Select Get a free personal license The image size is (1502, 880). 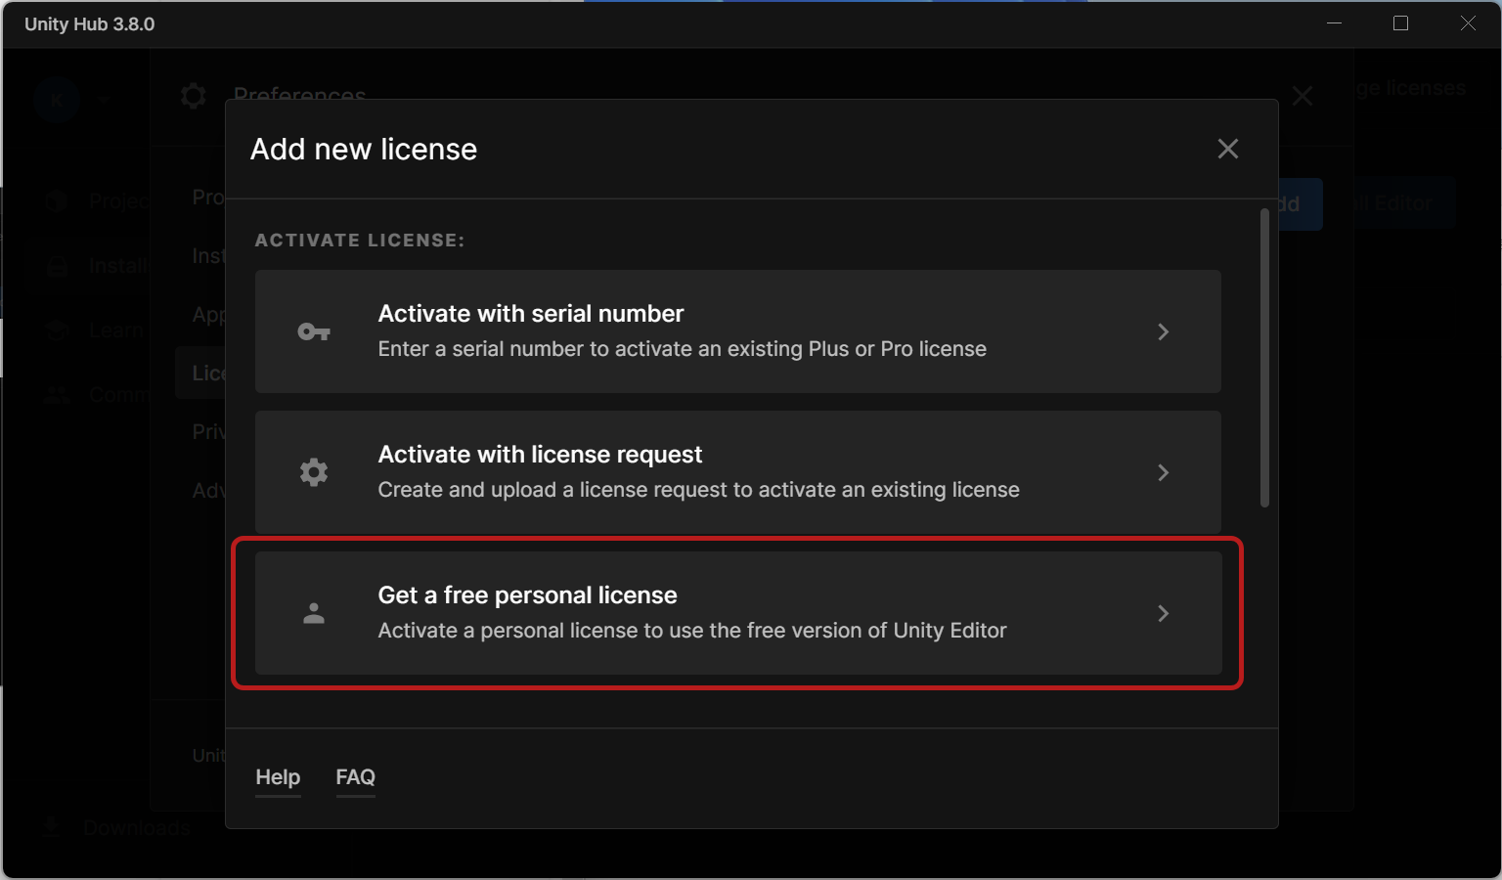738,613
